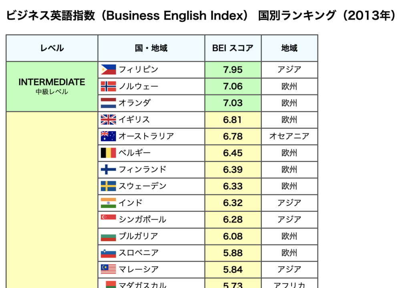Click the ブルガリア country name
The image size is (410, 288).
pyautogui.click(x=138, y=236)
